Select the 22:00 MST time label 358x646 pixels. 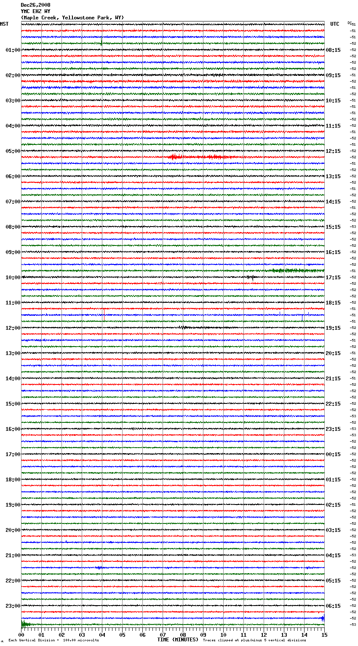click(x=13, y=581)
